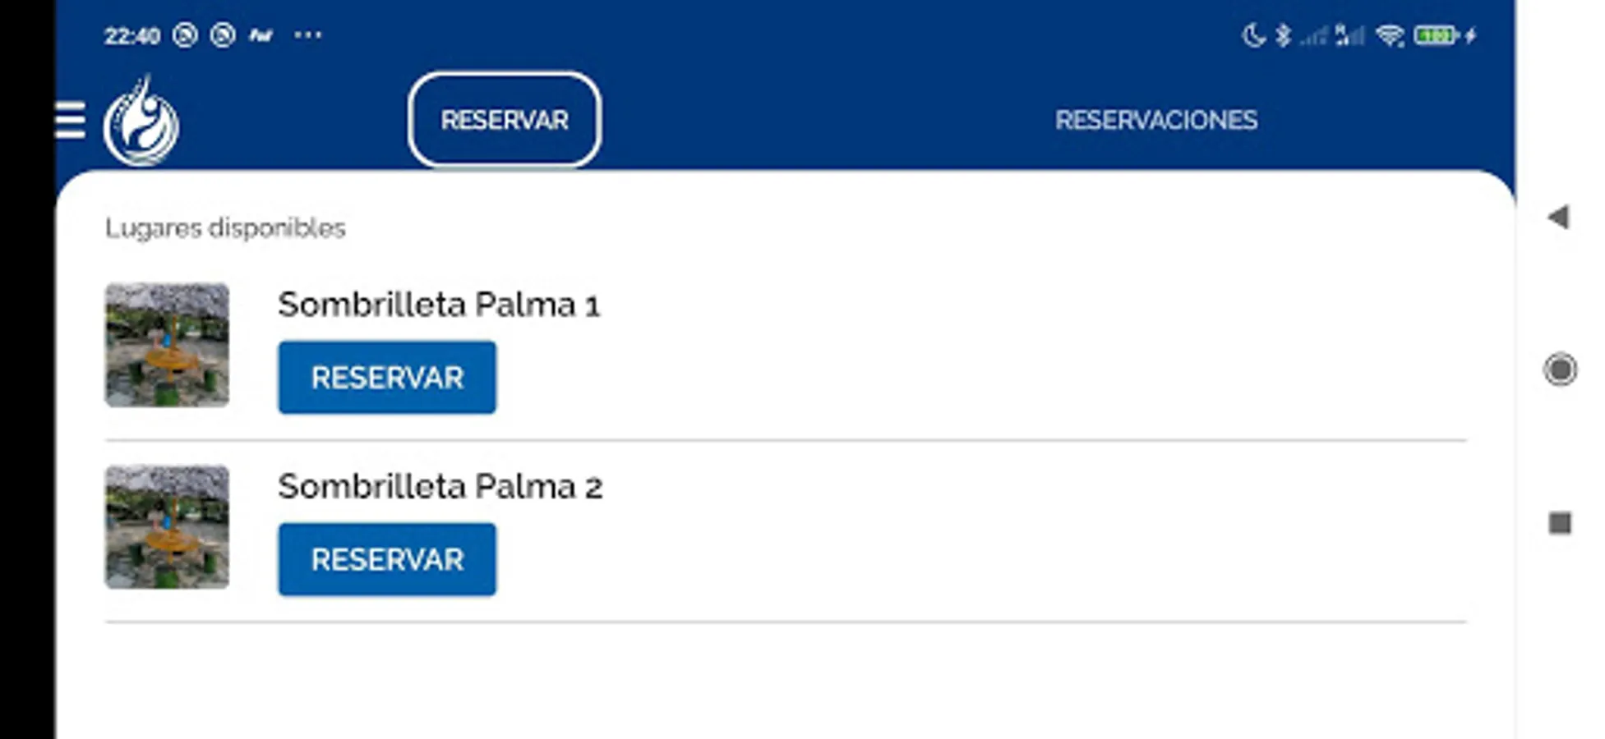Open Sombrilleta Palma 2 photo thumbnail
Screen dimensions: 1605x739
(167, 526)
